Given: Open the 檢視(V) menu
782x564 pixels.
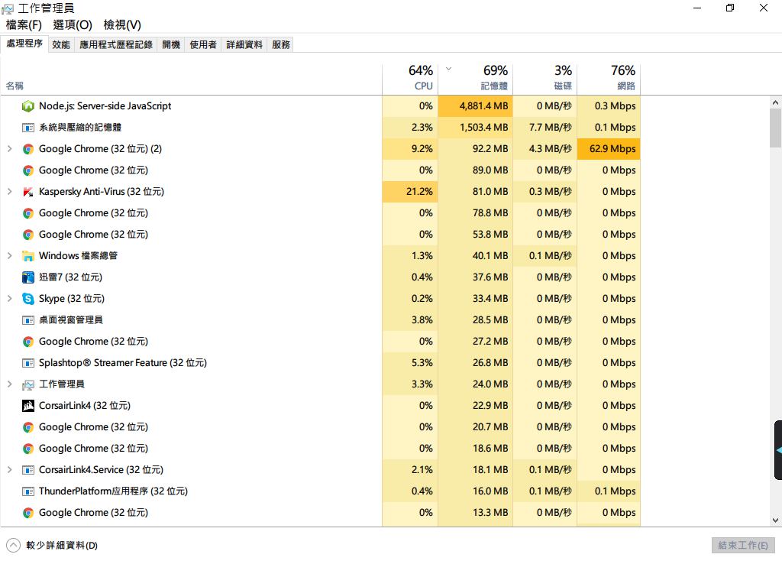Looking at the screenshot, I should pyautogui.click(x=122, y=24).
